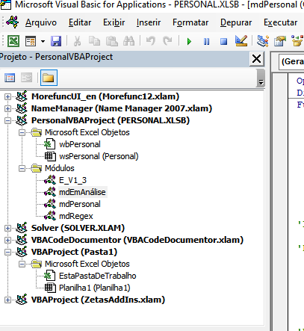Click the View Microsoft Excel toolbar icon
The width and height of the screenshot is (304, 331).
pos(13,41)
